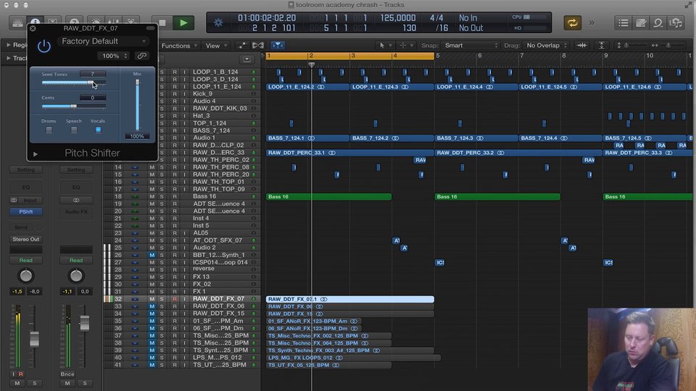Open Snap Smart dropdown
Screen dimensions: 696x391
(471, 46)
